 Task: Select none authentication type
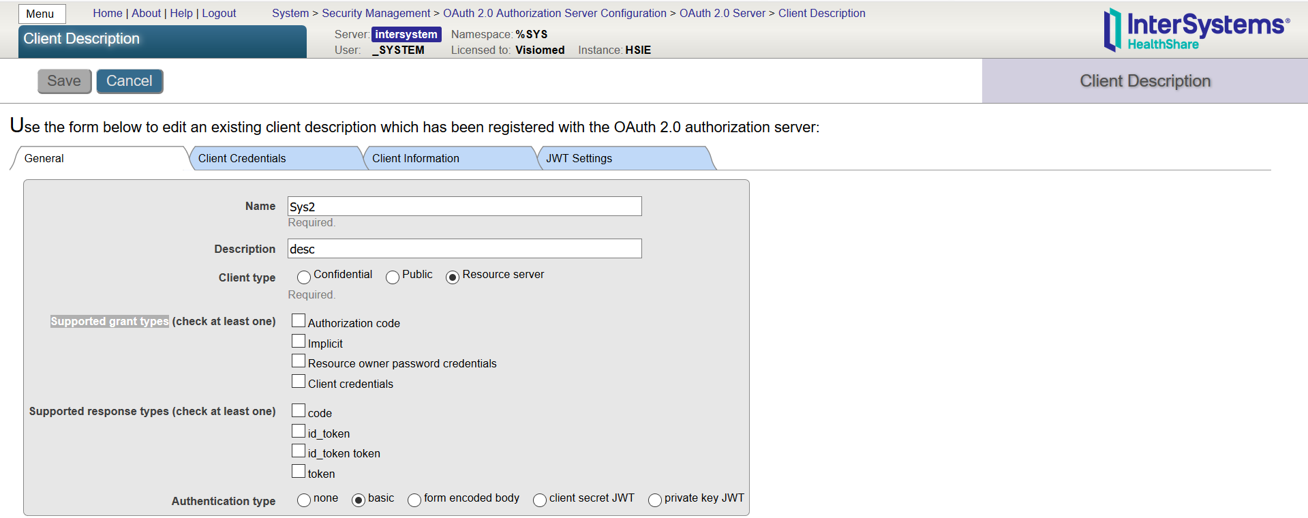pyautogui.click(x=304, y=501)
